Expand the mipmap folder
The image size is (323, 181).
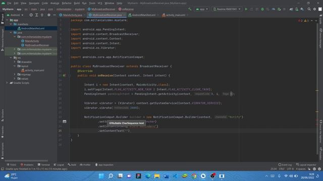(15, 74)
